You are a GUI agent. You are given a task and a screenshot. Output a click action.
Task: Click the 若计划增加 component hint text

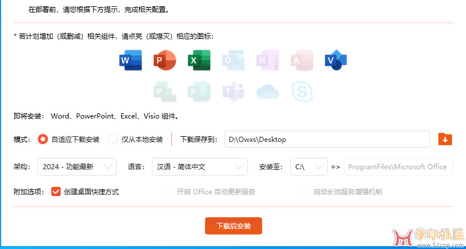(x=114, y=36)
